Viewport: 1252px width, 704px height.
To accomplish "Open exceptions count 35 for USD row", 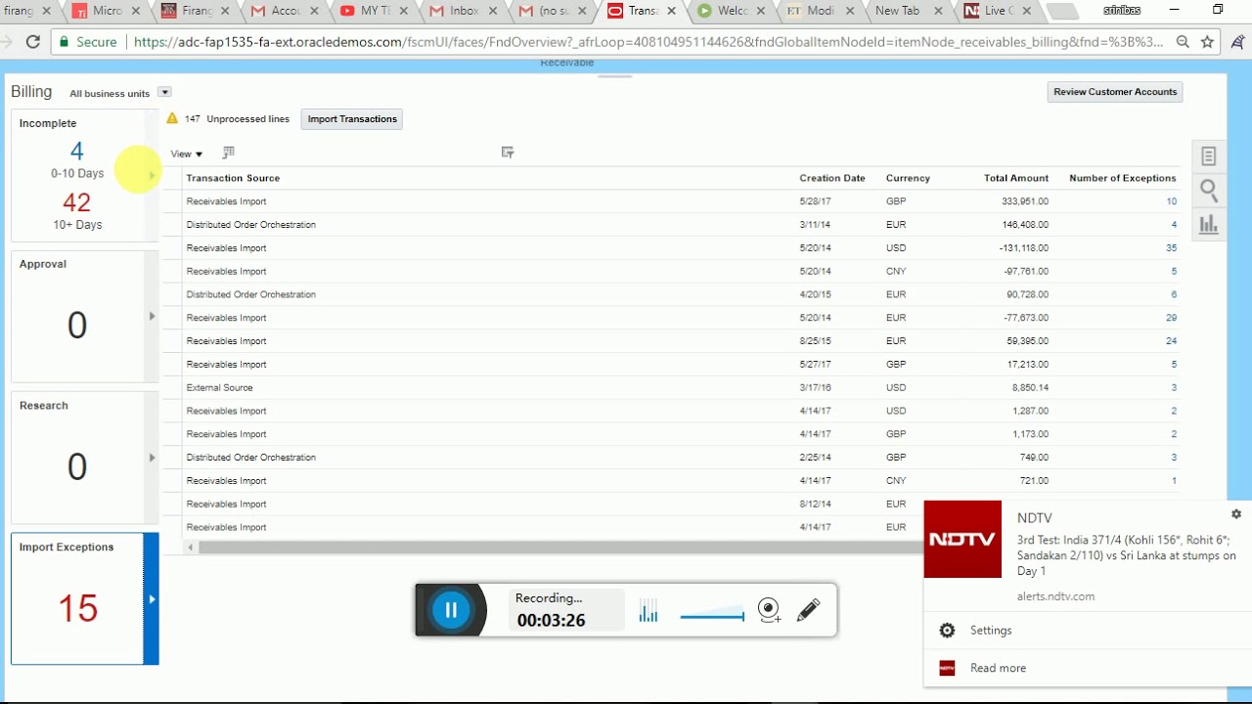I will coord(1171,248).
